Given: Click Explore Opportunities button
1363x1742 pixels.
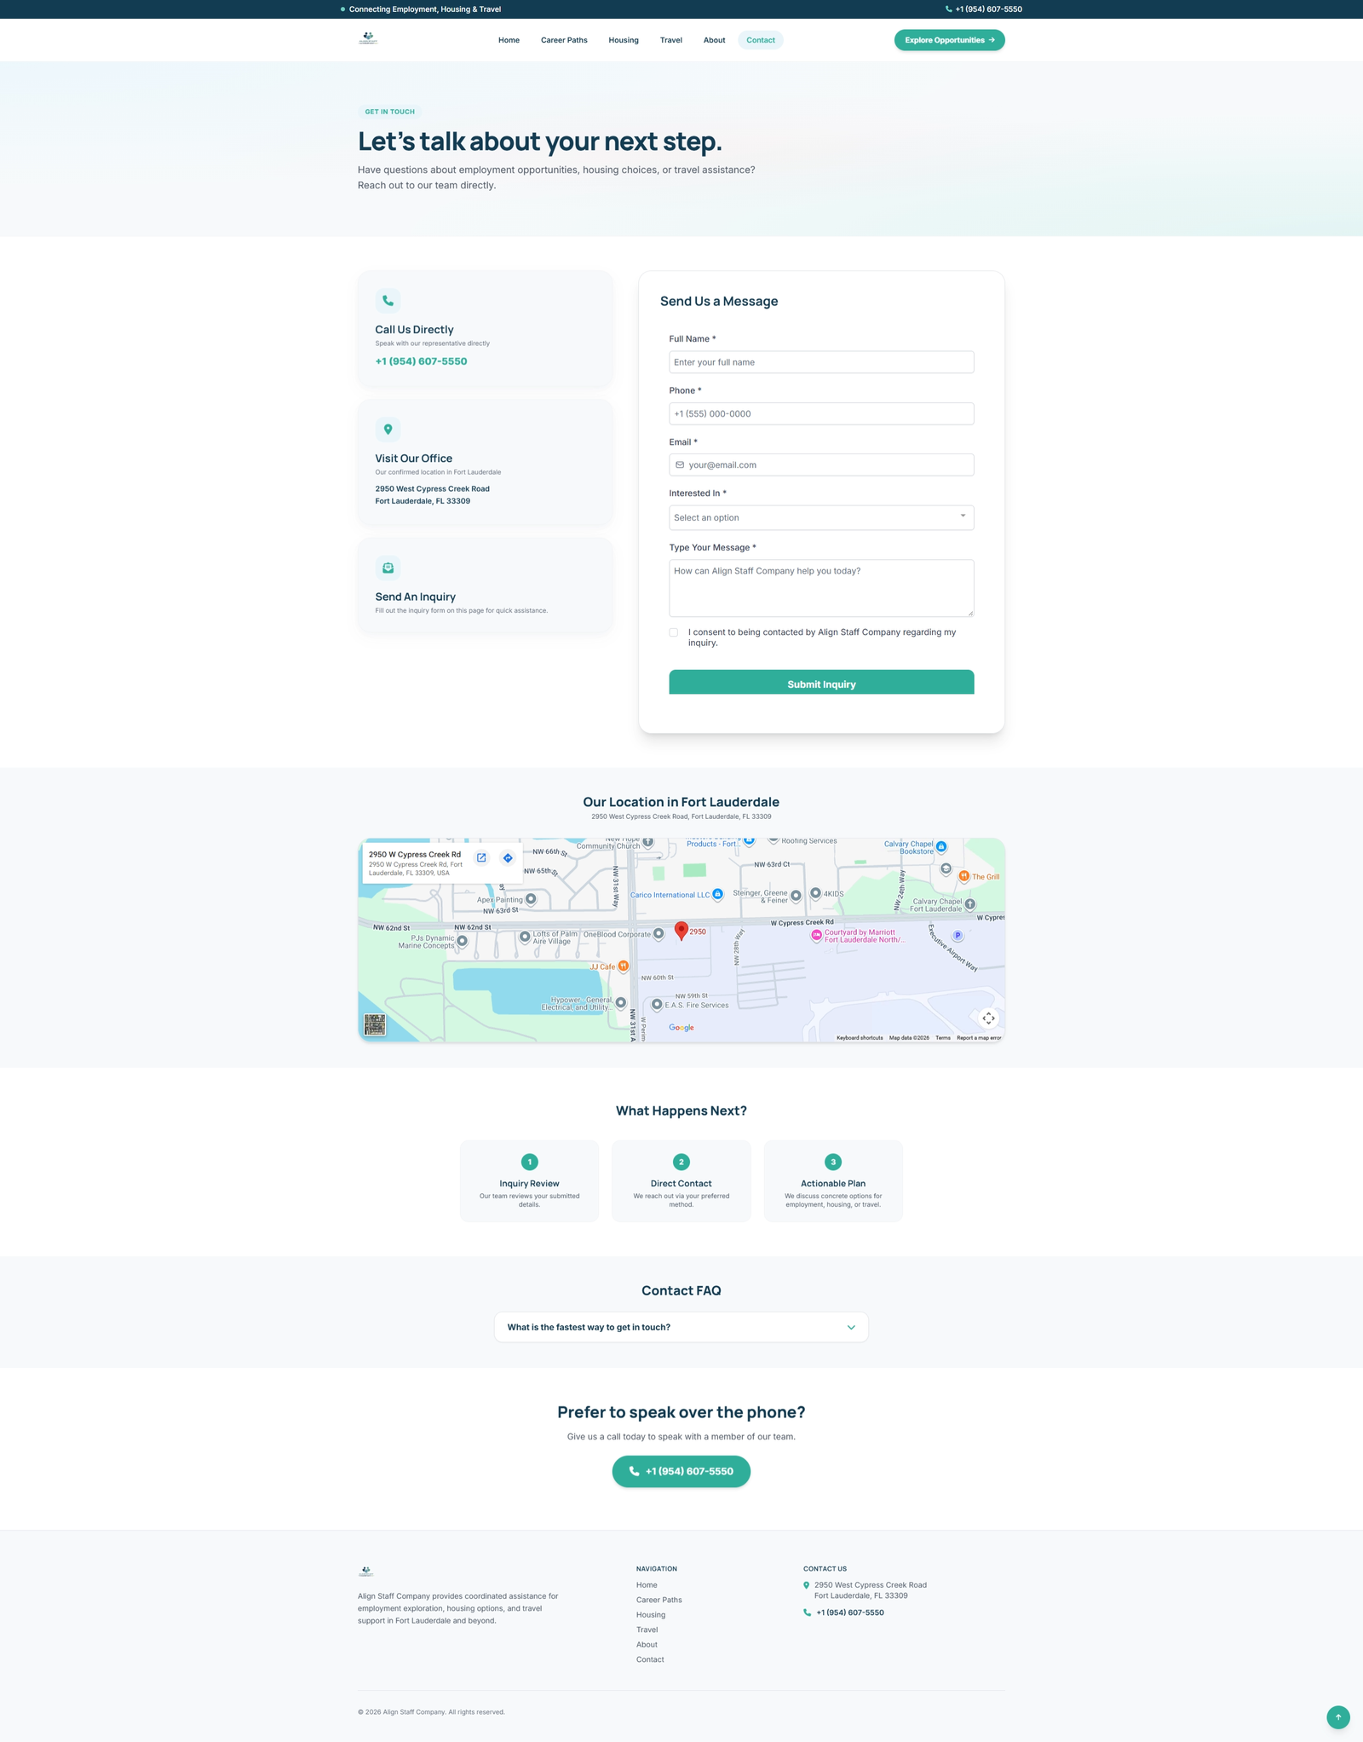Looking at the screenshot, I should [949, 40].
